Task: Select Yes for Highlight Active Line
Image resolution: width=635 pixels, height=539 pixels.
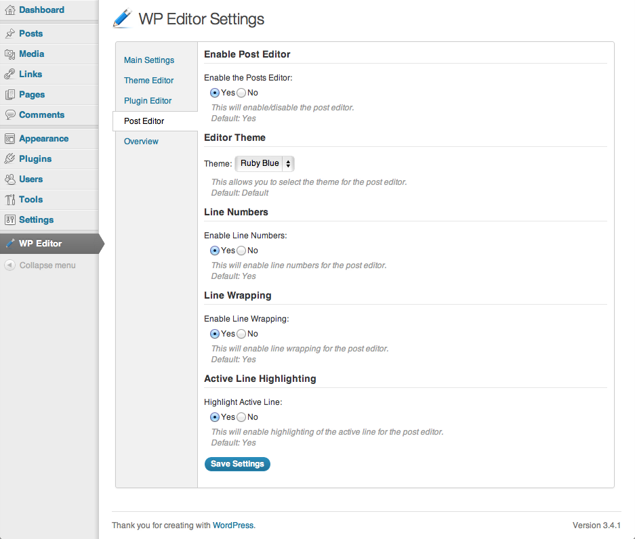Action: tap(214, 417)
